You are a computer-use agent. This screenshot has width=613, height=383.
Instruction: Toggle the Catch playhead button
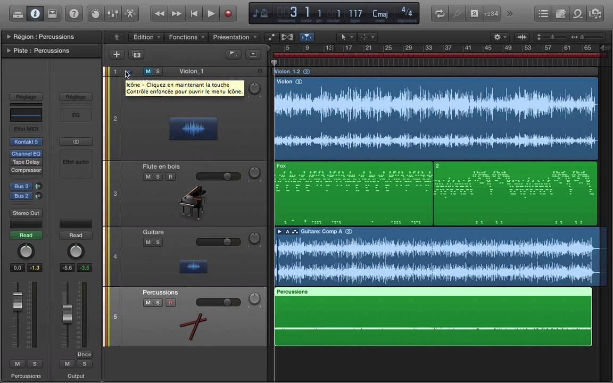[307, 37]
